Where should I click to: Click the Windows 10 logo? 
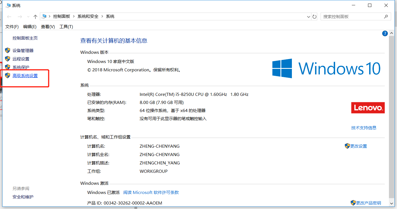(326, 68)
